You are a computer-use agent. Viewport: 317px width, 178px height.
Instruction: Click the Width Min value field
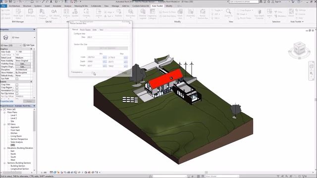click(x=95, y=57)
